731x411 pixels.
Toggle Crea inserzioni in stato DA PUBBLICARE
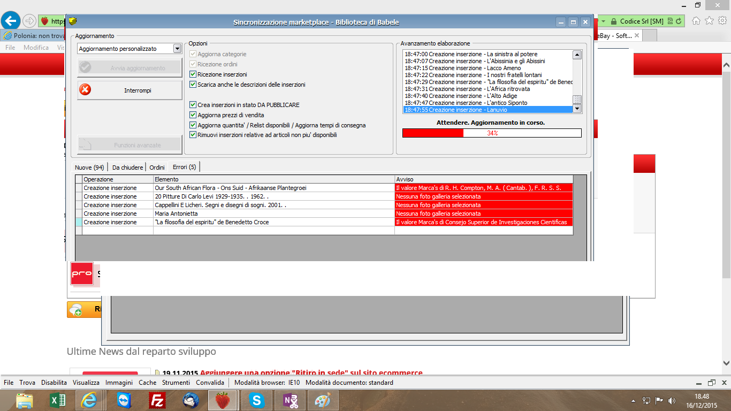coord(193,105)
